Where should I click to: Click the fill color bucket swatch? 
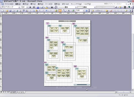(x=47, y=7)
